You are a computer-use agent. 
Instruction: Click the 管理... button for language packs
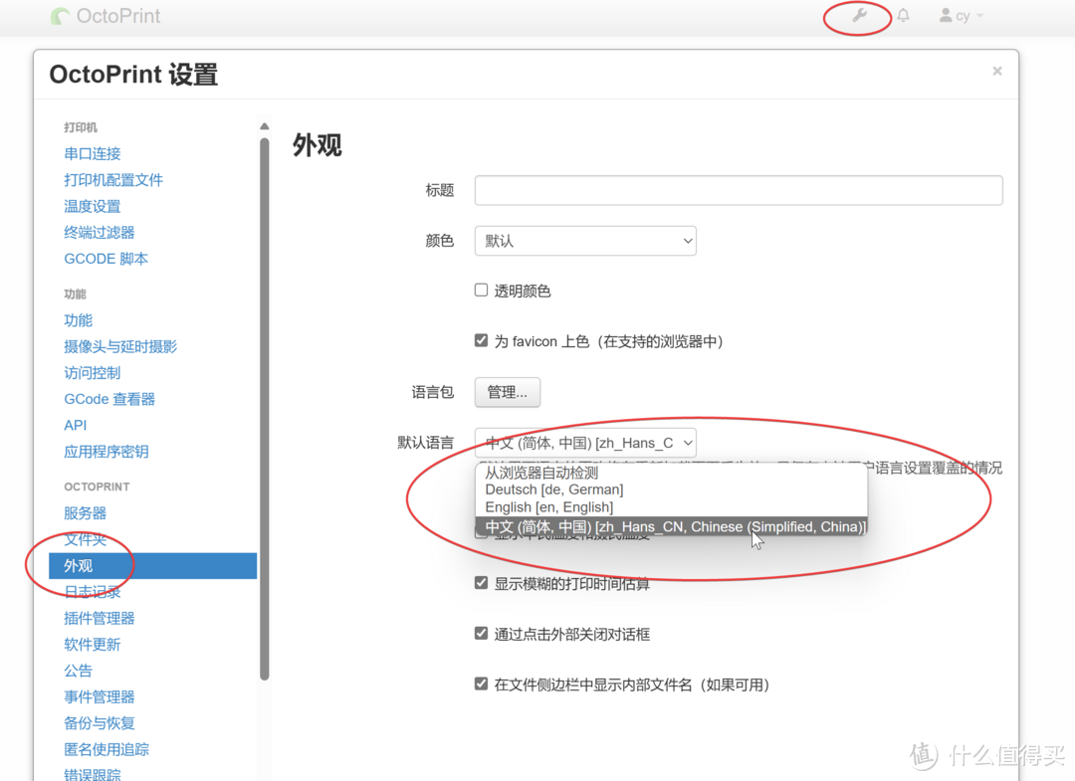(507, 392)
